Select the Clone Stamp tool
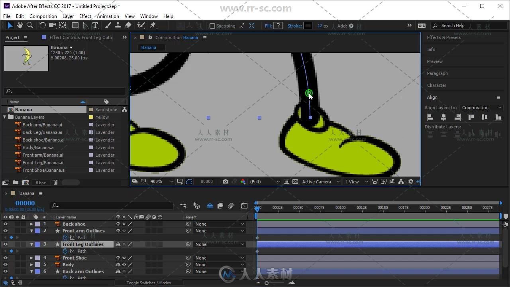Viewport: 510px width, 287px height. coord(118,26)
